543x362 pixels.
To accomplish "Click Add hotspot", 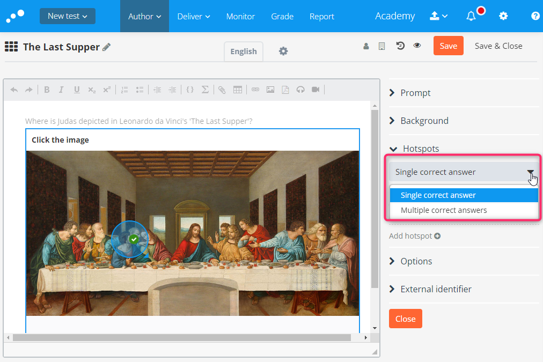I will (415, 236).
